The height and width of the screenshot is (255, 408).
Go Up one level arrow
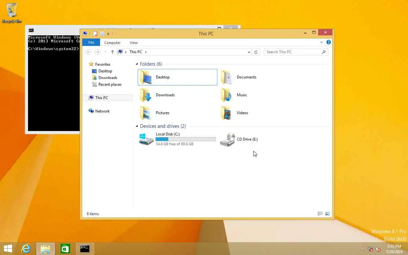[x=112, y=52]
